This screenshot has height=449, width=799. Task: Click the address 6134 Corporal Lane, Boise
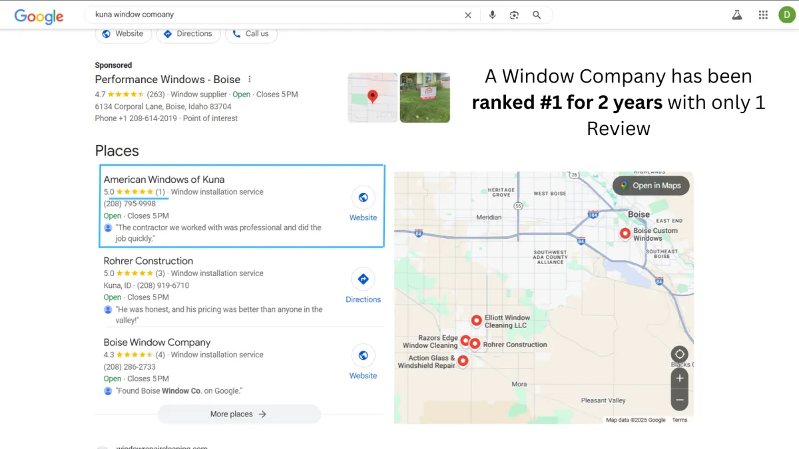point(163,106)
